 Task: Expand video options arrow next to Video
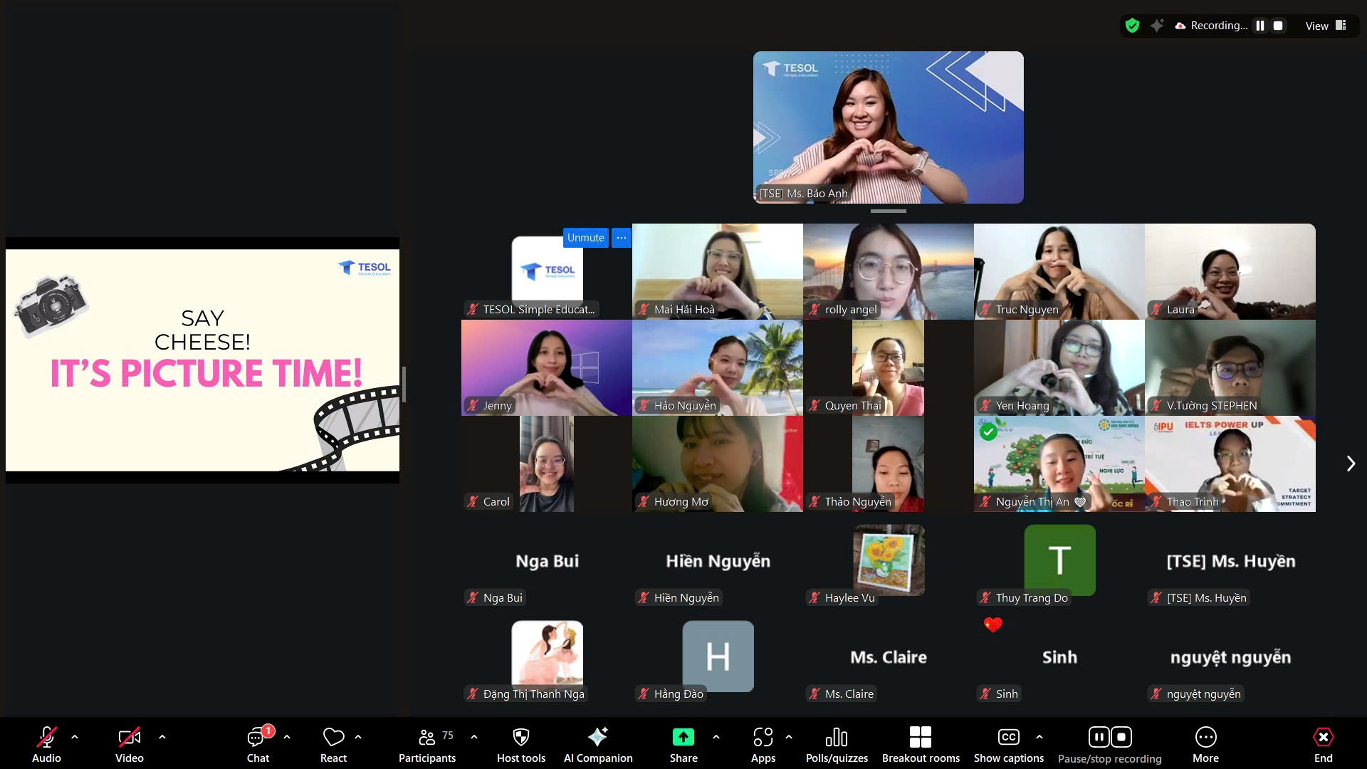coord(162,737)
